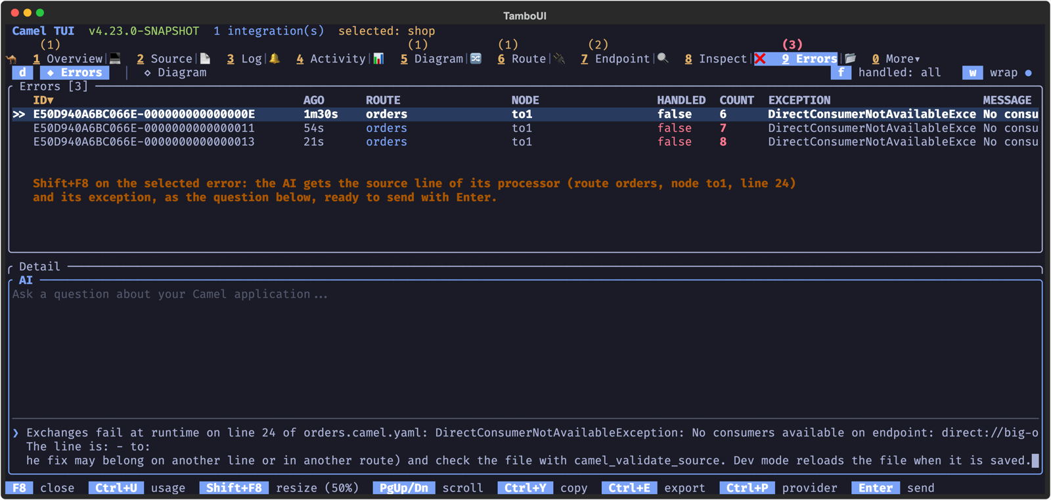Open the top Diagram tab numbered 5

pyautogui.click(x=432, y=59)
